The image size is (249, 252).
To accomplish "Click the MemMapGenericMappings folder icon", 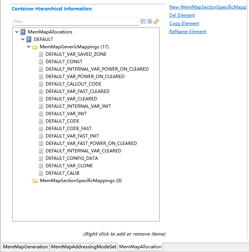I will [35, 47].
